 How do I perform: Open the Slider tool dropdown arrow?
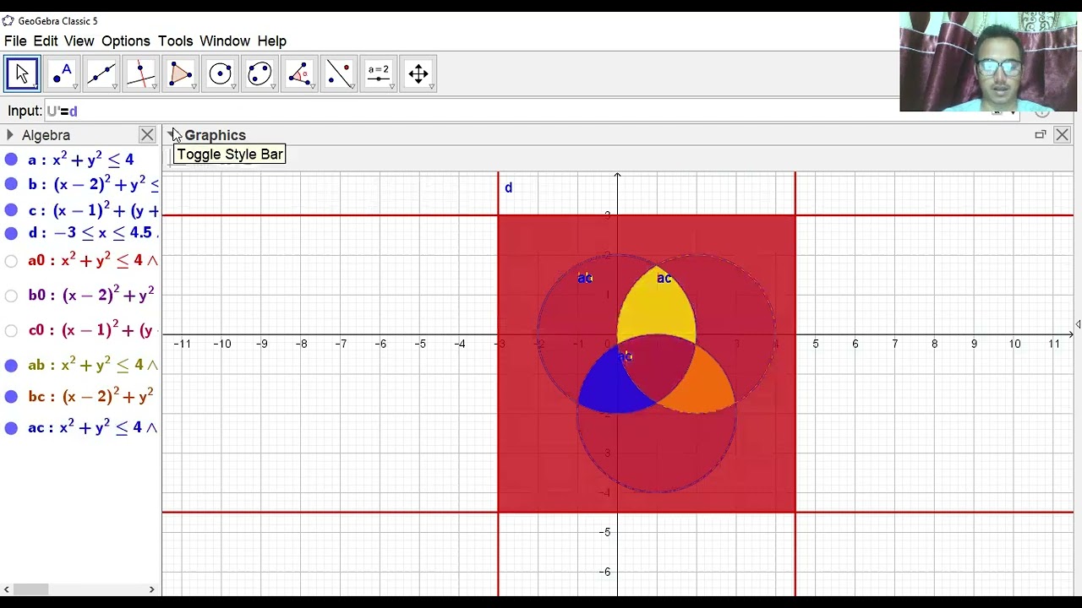coord(391,86)
